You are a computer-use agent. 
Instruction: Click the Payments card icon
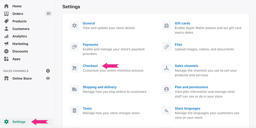[x=74, y=47]
